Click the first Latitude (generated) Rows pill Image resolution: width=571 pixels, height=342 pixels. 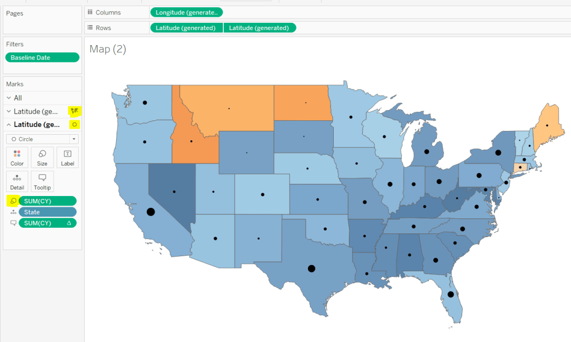[x=186, y=28]
